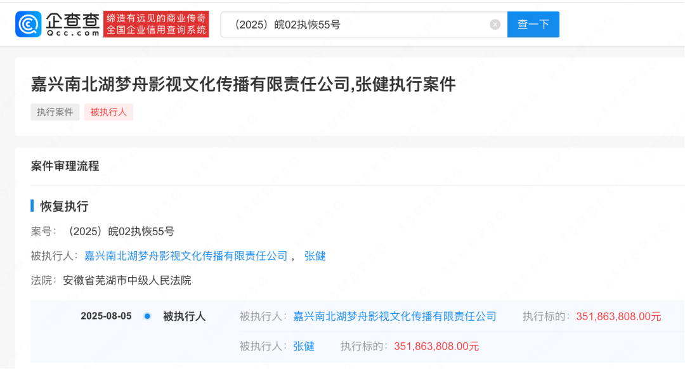Click the 351,863,808.00元 amount beside 张健
The width and height of the screenshot is (685, 369).
point(436,346)
